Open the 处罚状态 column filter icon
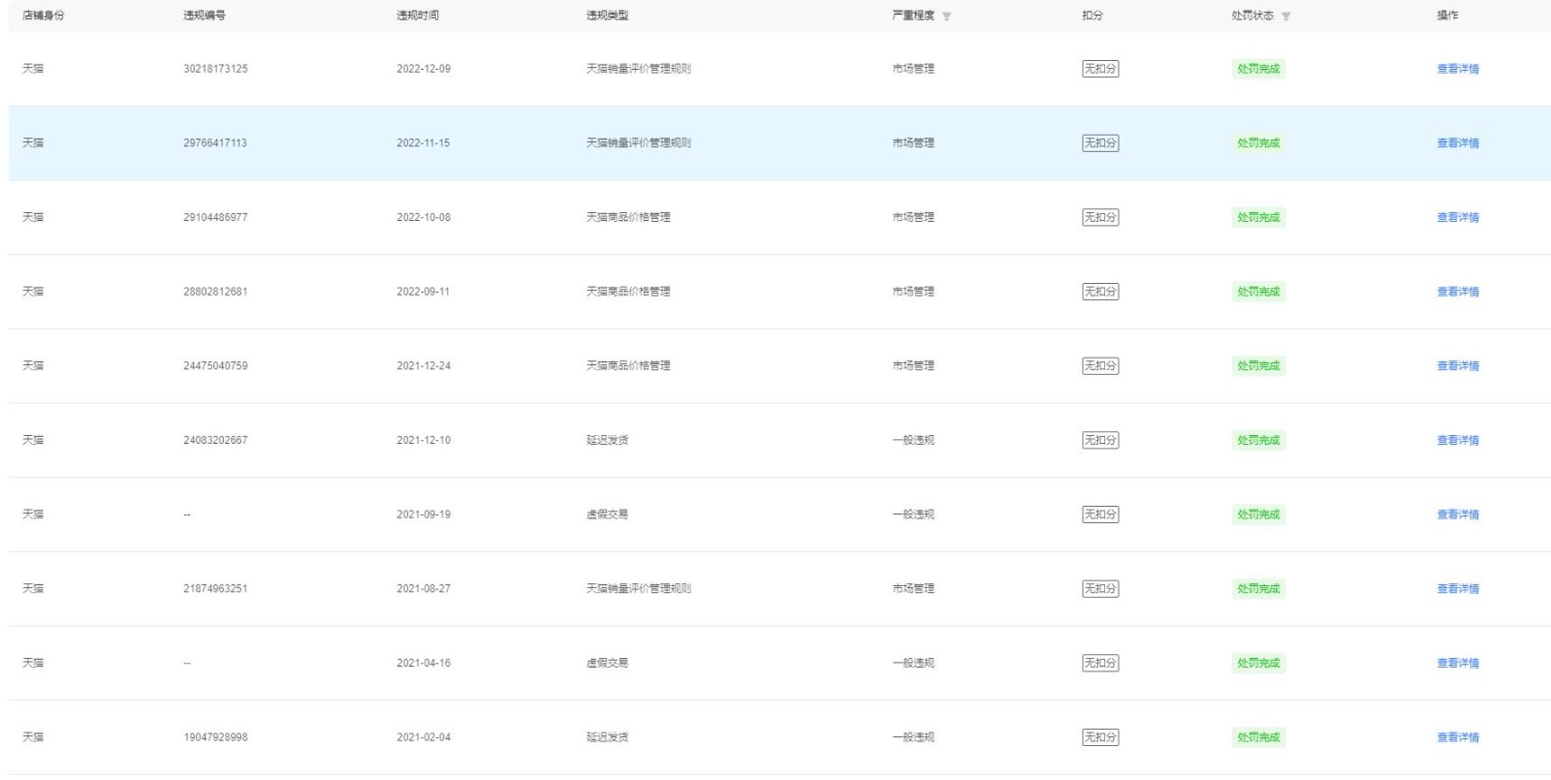Image resolution: width=1551 pixels, height=780 pixels. [x=1286, y=16]
